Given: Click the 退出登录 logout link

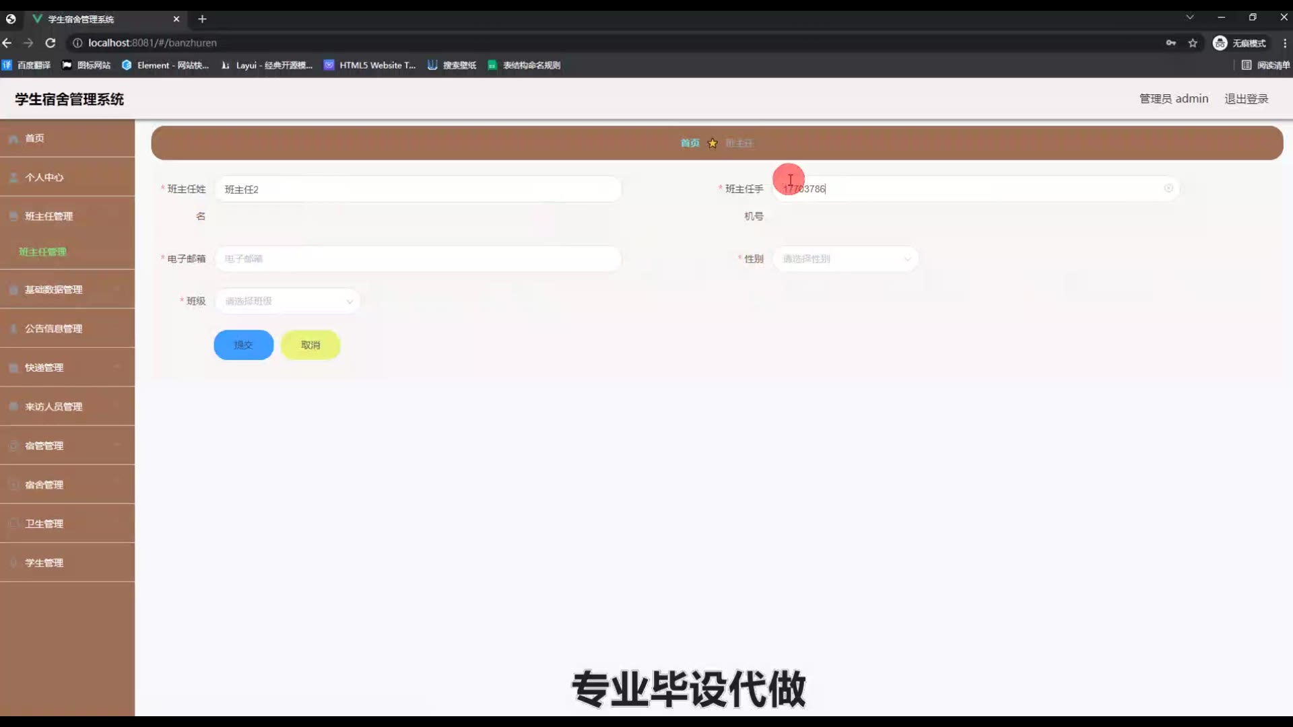Looking at the screenshot, I should pos(1246,99).
